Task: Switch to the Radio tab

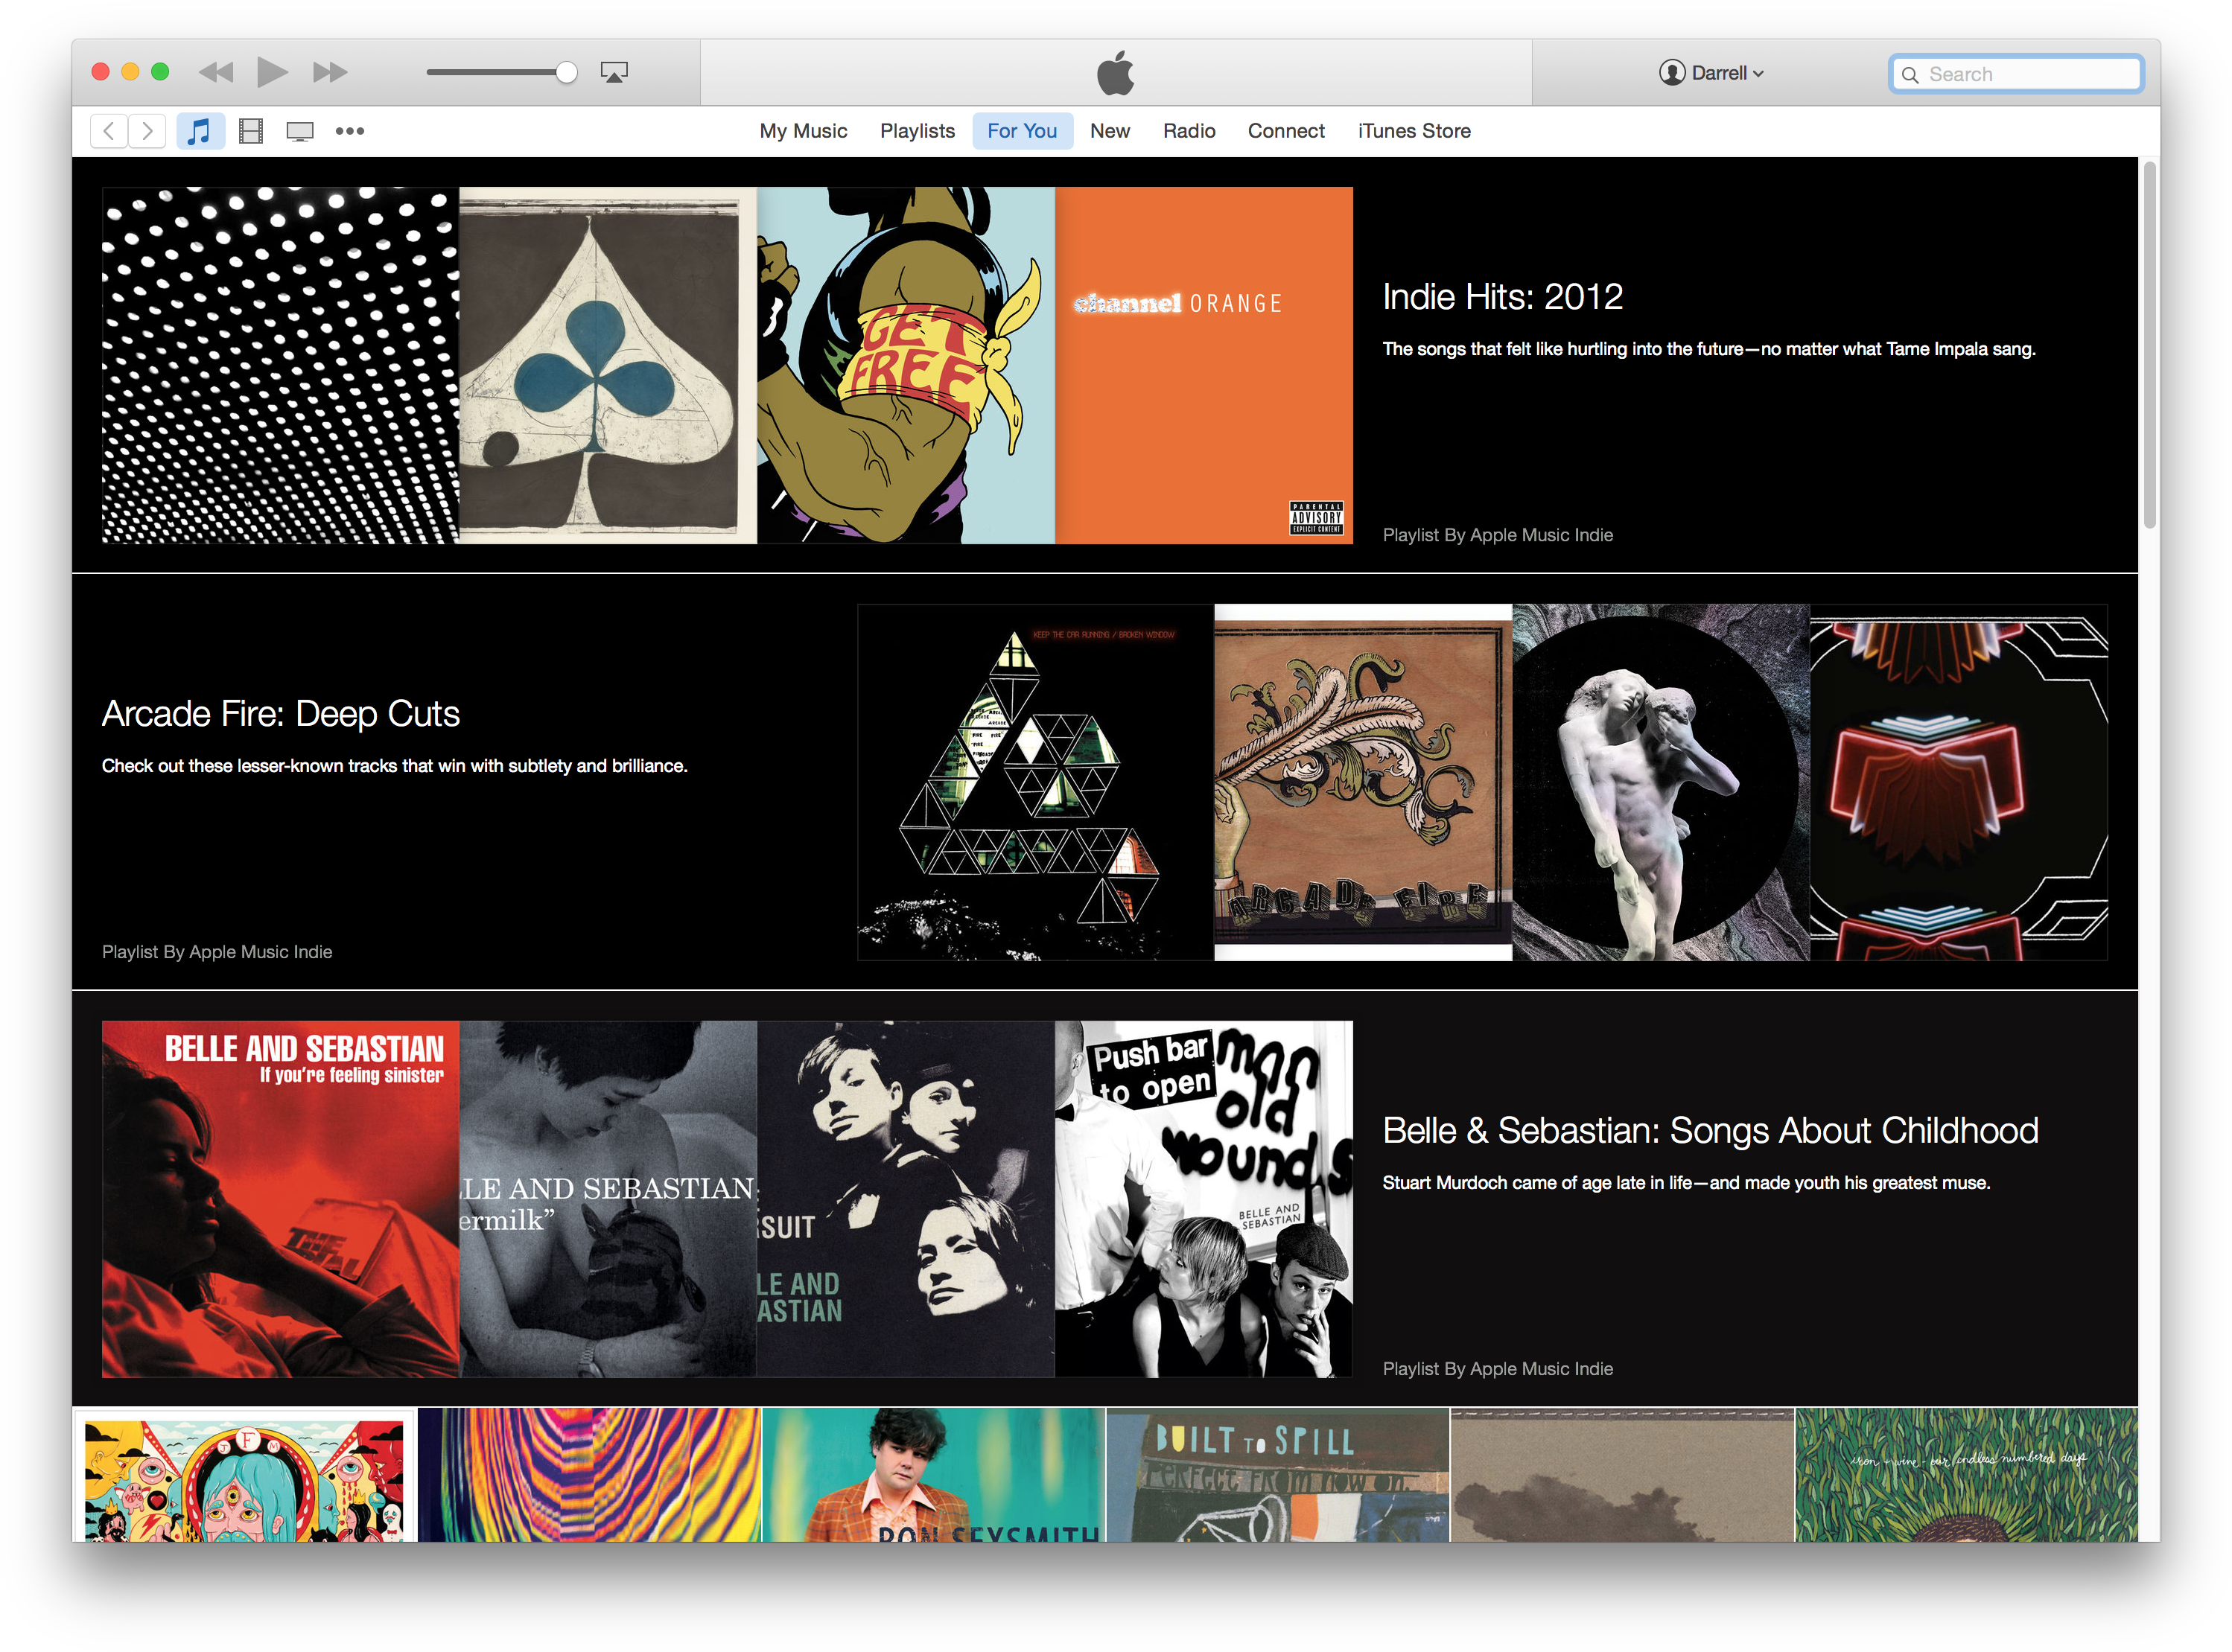Action: [x=1189, y=131]
